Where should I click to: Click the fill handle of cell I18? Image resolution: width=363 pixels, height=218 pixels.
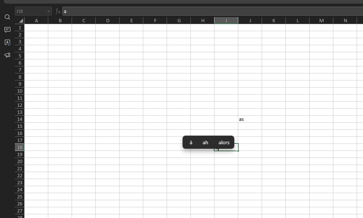tap(238, 151)
